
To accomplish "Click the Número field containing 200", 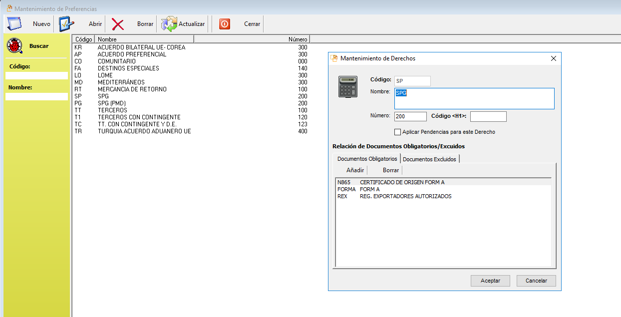I will click(x=410, y=116).
